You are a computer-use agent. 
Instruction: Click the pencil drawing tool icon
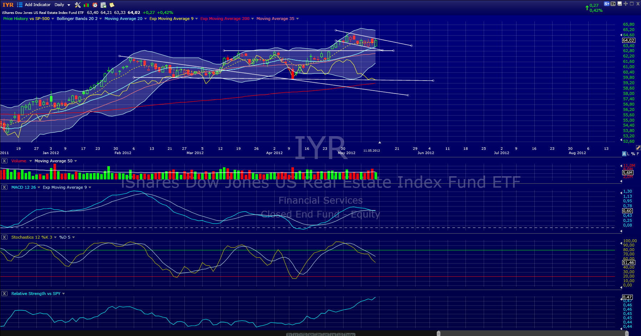point(638,148)
